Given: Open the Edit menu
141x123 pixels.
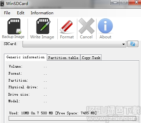Looking at the screenshot, I should tap(21, 13).
